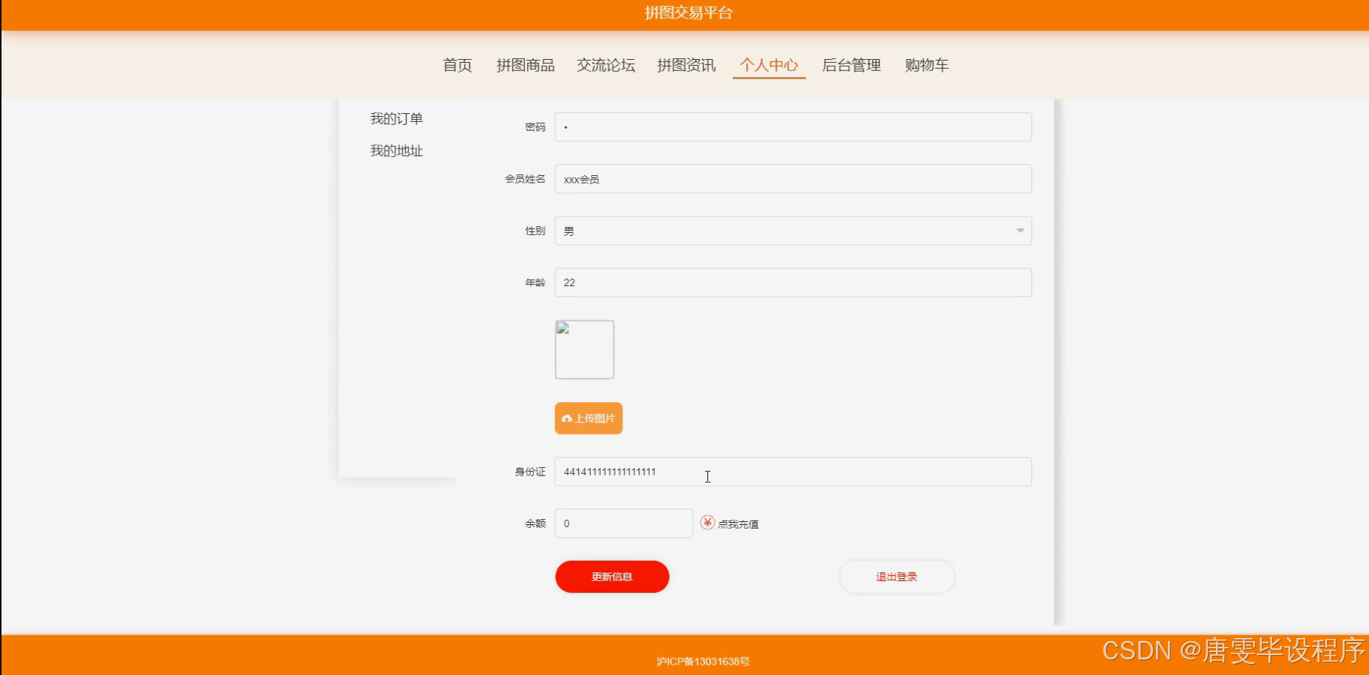The width and height of the screenshot is (1369, 675).
Task: Click the 沪ICP备13031638号 footer link
Action: (x=703, y=662)
